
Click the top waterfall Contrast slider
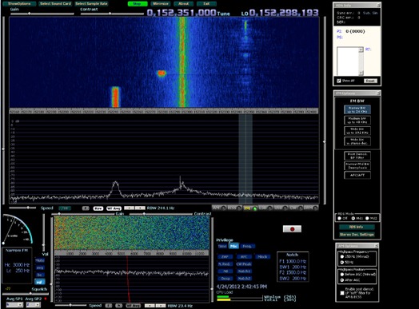[x=112, y=14]
